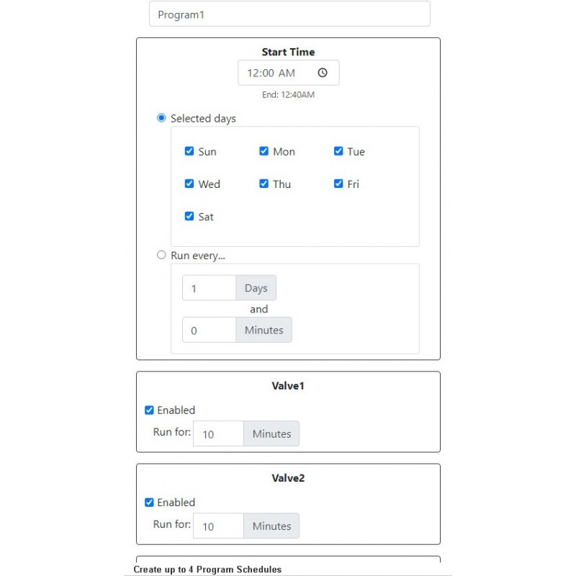Toggle the Tue checkbox

tap(338, 151)
